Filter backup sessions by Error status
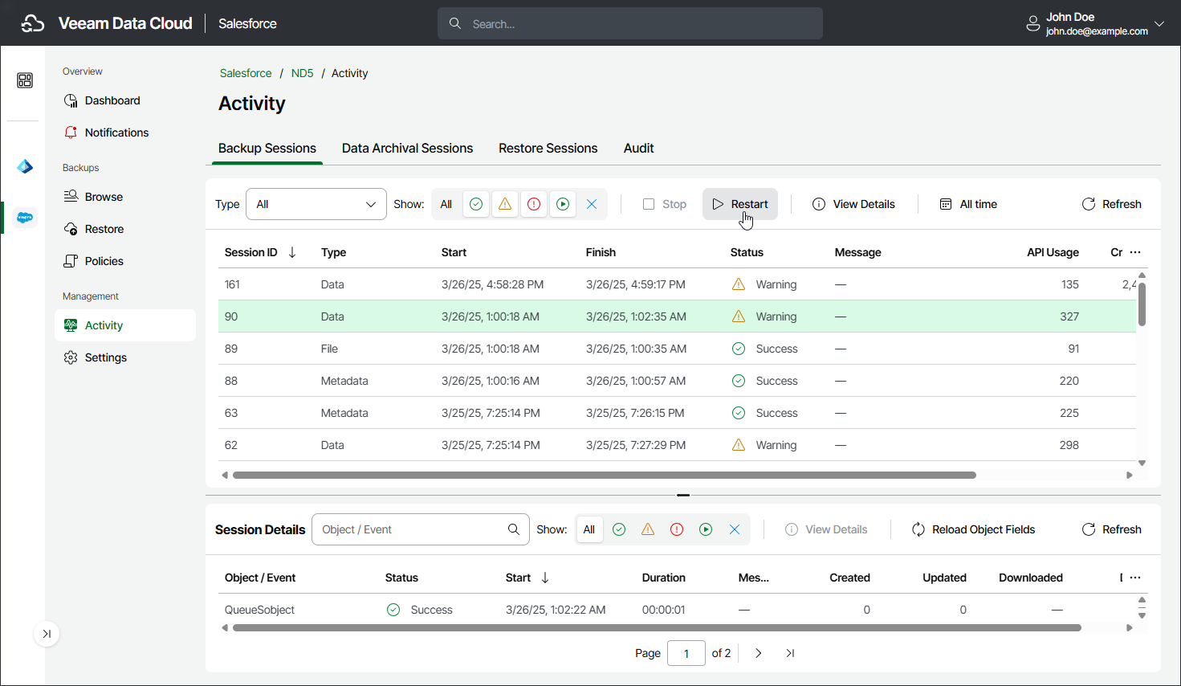This screenshot has width=1181, height=686. click(534, 204)
